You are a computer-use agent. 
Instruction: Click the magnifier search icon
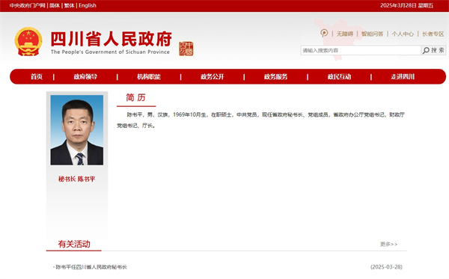[x=426, y=50]
